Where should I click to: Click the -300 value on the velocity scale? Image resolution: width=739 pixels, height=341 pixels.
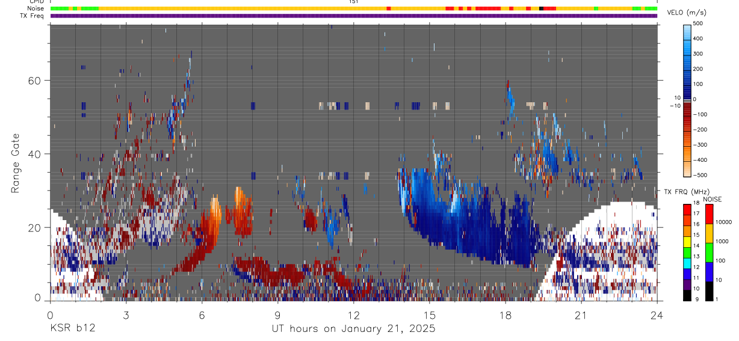(700, 145)
